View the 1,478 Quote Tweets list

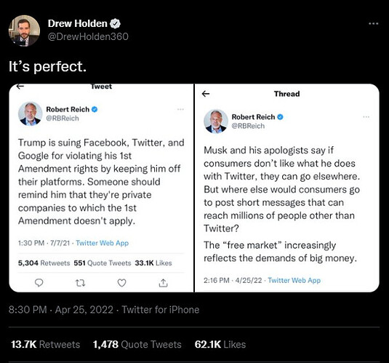pos(137,344)
